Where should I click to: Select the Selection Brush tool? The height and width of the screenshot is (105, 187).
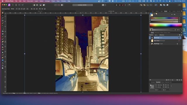[3, 23]
